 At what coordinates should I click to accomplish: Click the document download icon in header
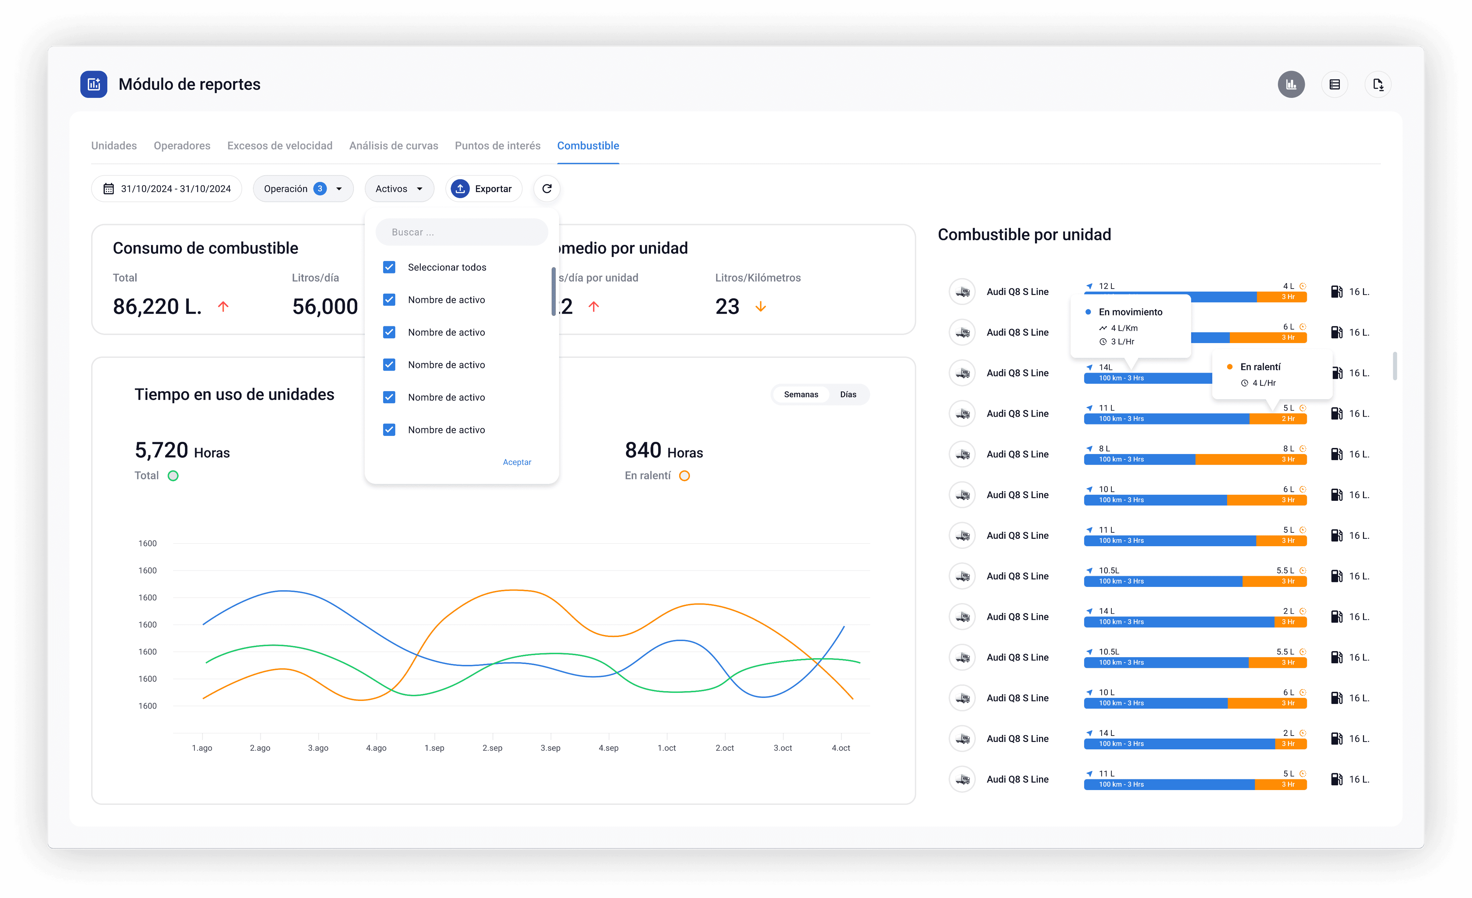pyautogui.click(x=1377, y=84)
